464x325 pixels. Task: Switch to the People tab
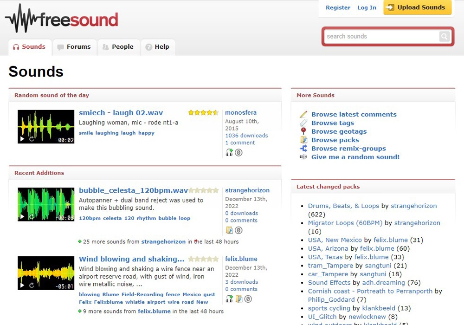[x=118, y=46]
